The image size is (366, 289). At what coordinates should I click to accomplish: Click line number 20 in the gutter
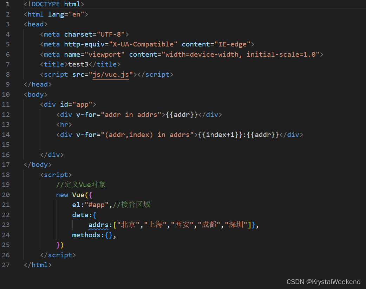6,195
